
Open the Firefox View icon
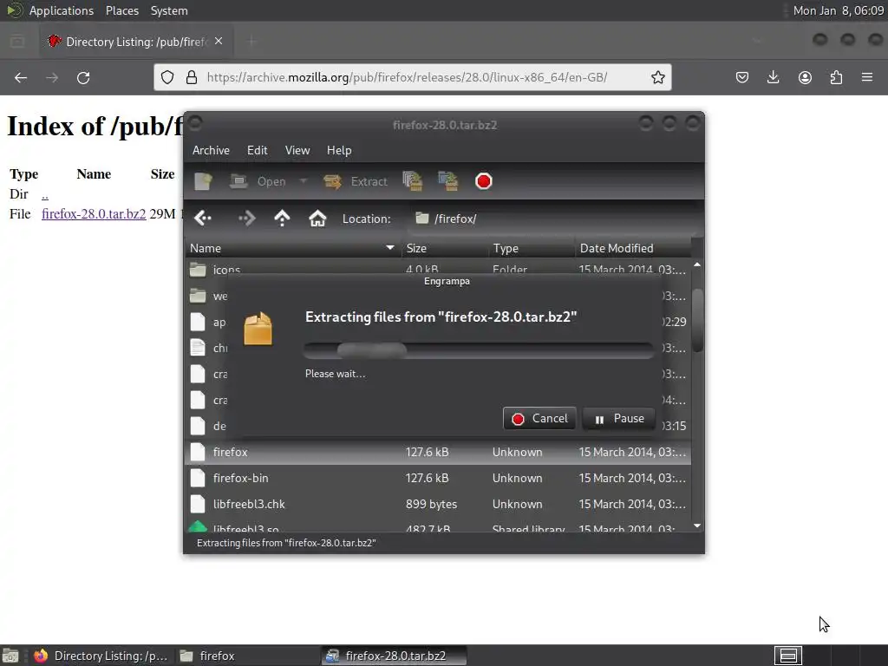pyautogui.click(x=17, y=42)
